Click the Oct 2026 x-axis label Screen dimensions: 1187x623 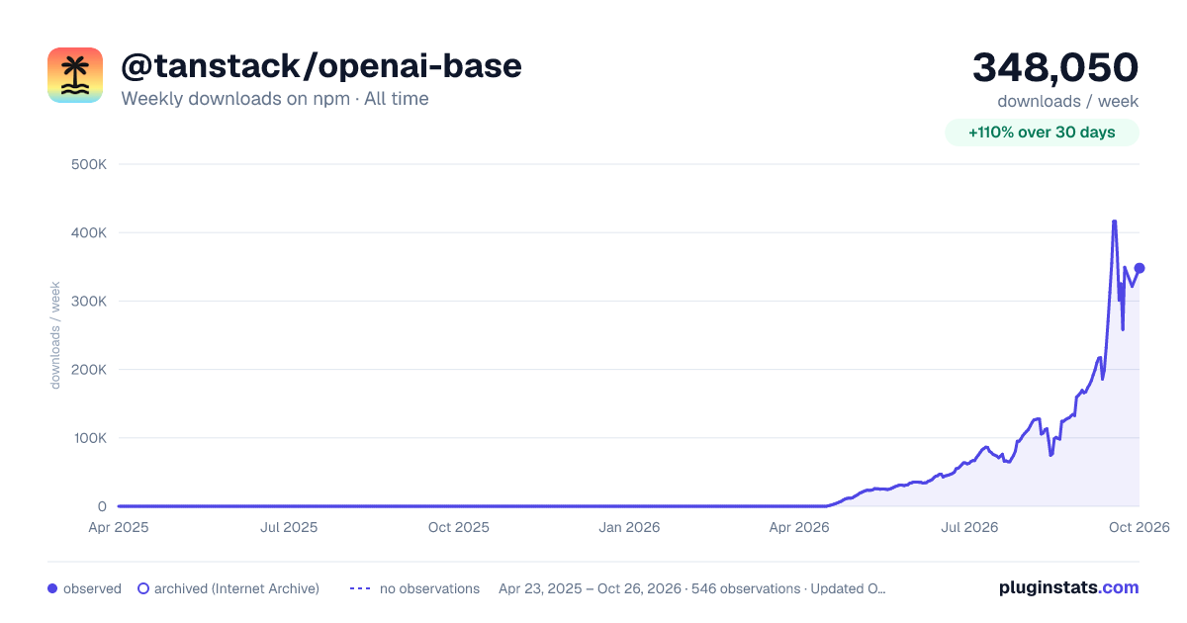pyautogui.click(x=1140, y=527)
